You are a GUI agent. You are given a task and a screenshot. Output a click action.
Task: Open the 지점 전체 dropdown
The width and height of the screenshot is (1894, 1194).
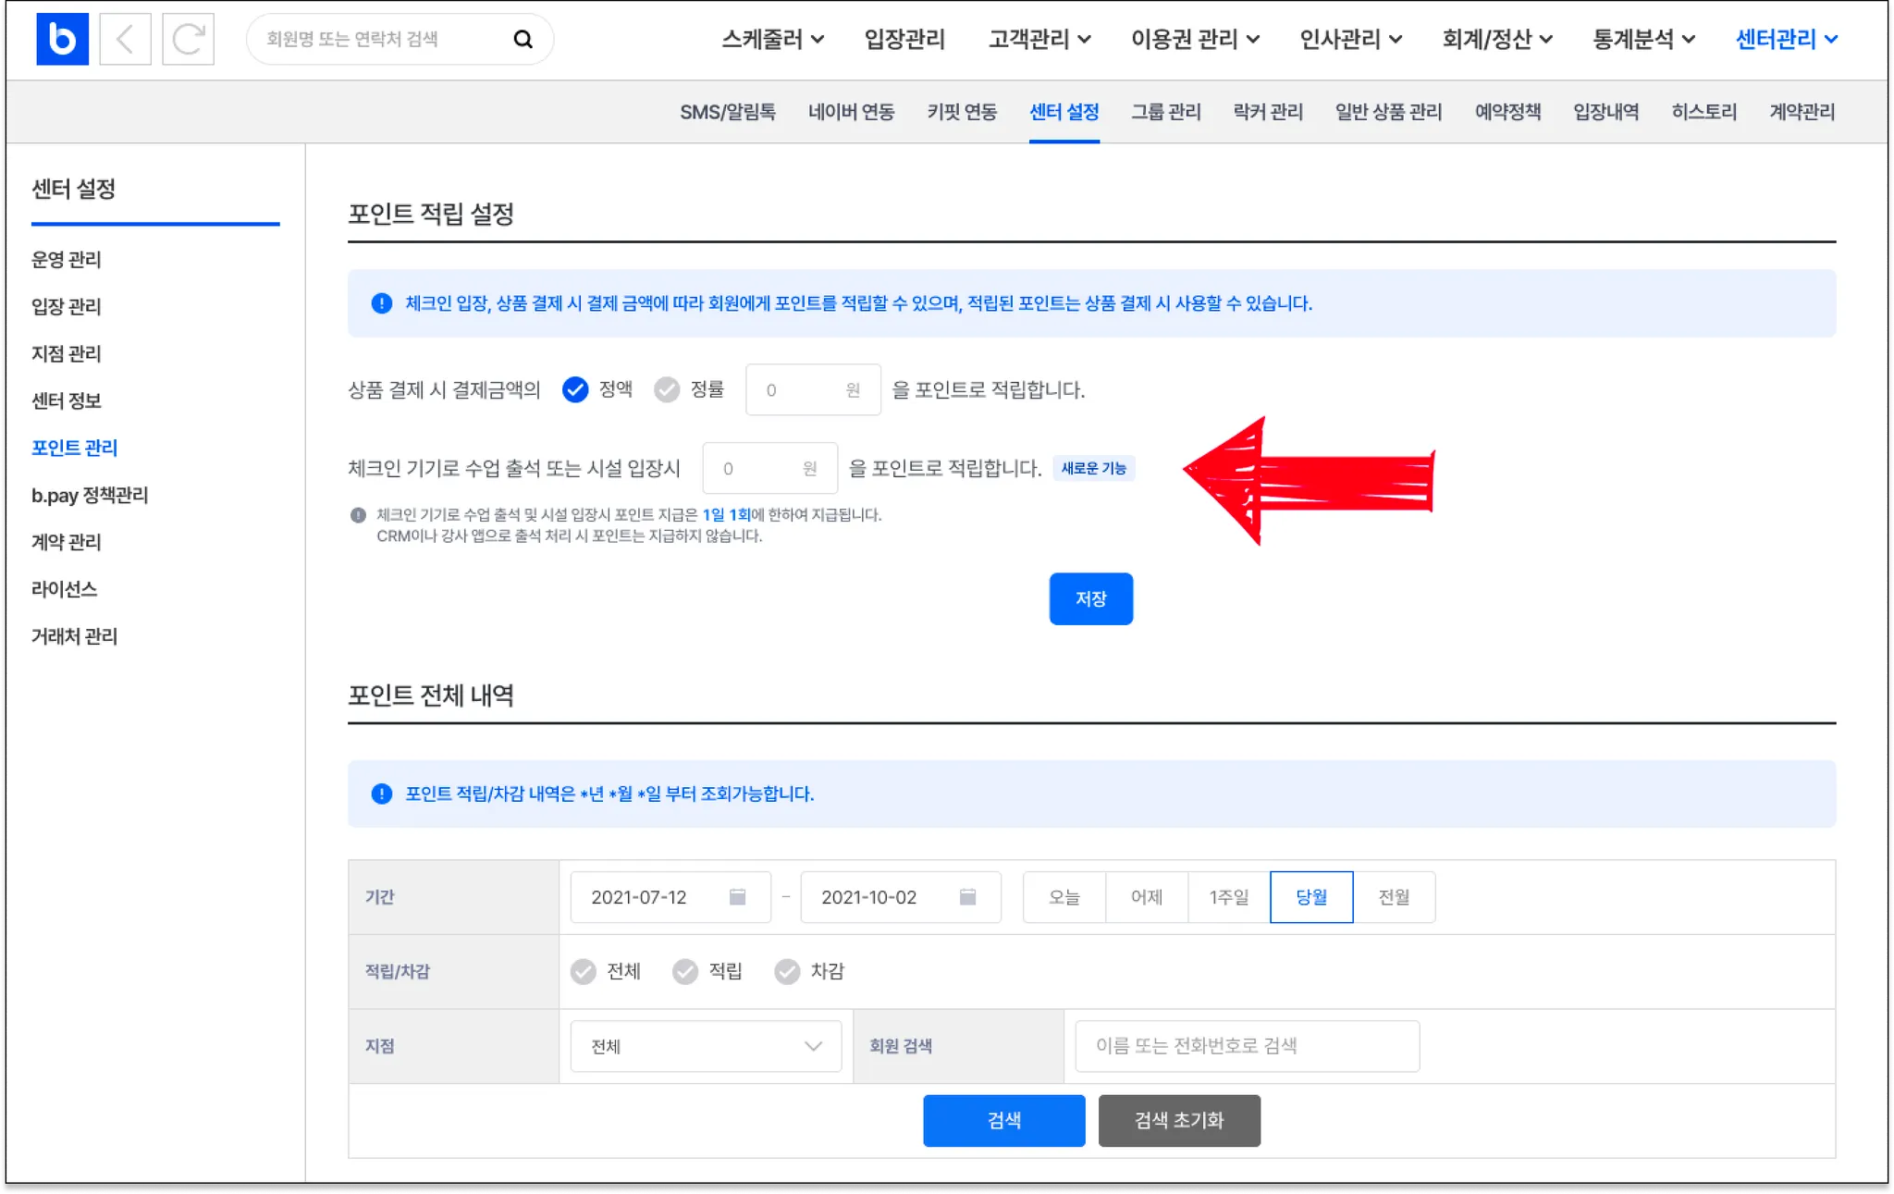point(706,1046)
